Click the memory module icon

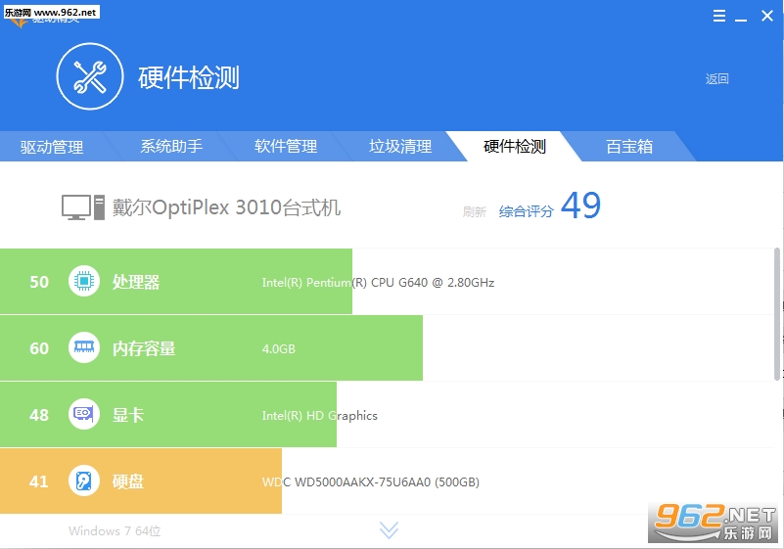coord(84,347)
